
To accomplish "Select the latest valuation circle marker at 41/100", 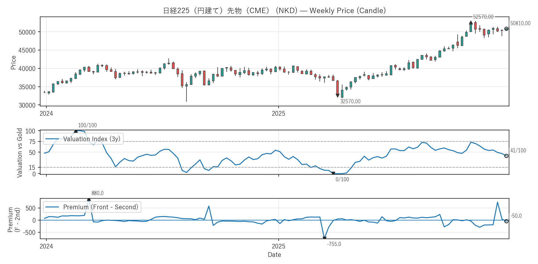I will (506, 156).
